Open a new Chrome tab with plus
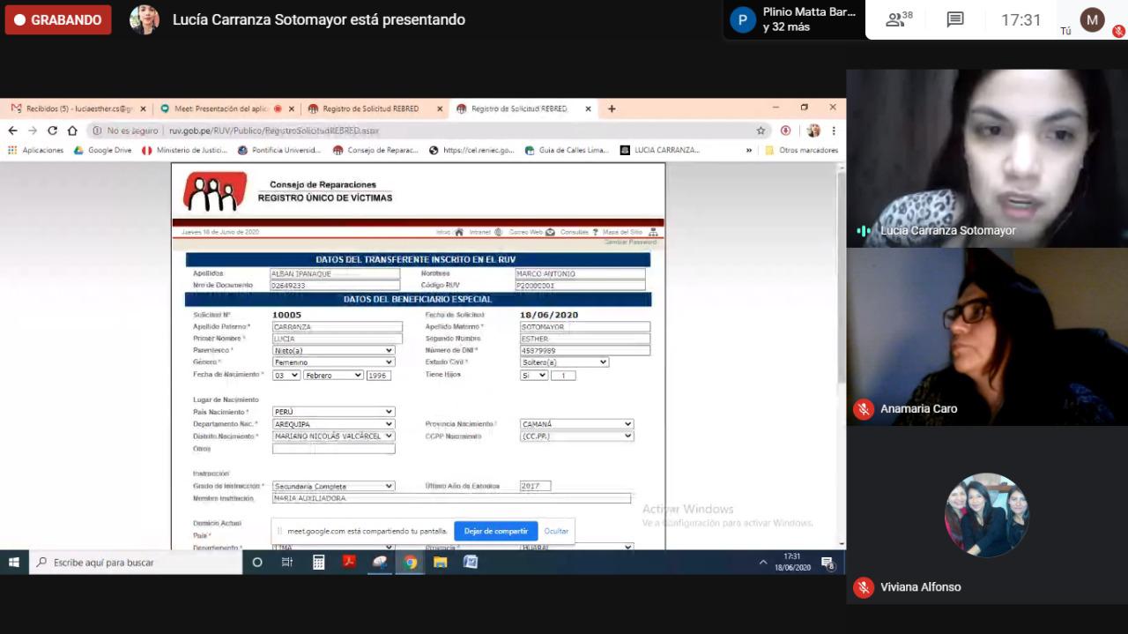This screenshot has width=1128, height=634. 612,108
